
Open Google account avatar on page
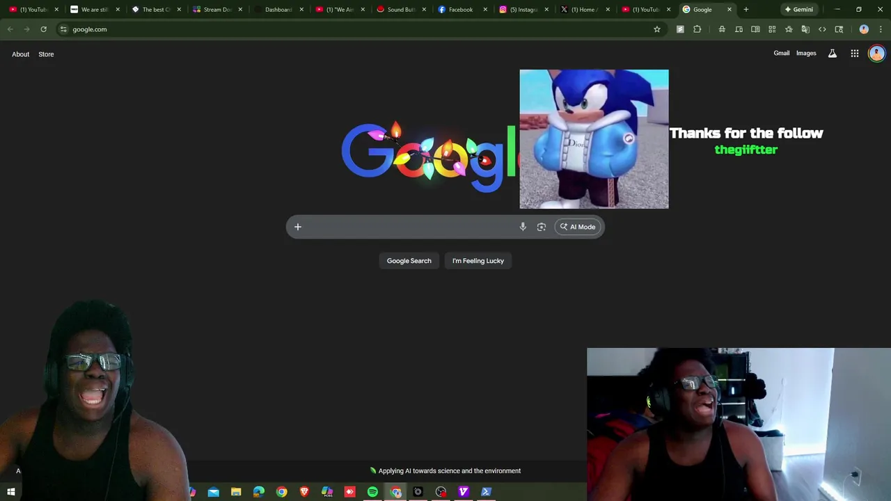pos(876,54)
